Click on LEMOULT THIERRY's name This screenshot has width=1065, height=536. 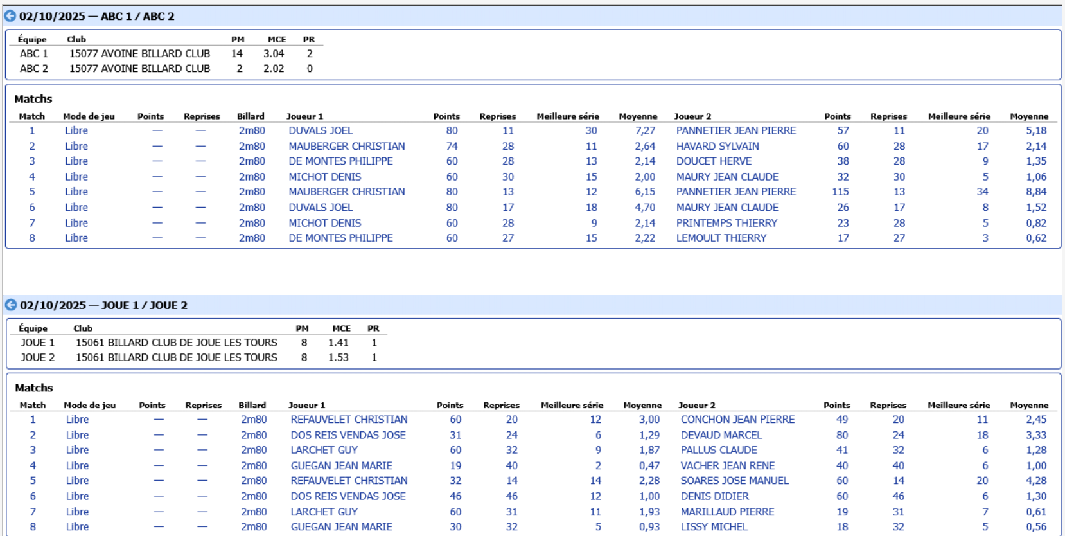(721, 238)
